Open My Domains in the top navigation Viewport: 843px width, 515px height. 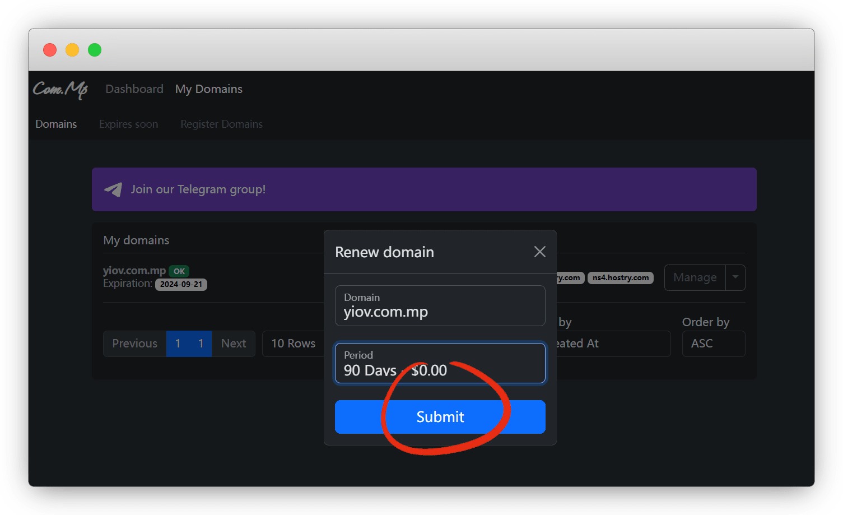pos(208,89)
